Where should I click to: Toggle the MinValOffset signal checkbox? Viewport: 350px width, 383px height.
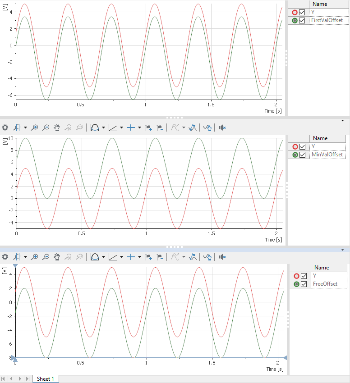pos(303,155)
